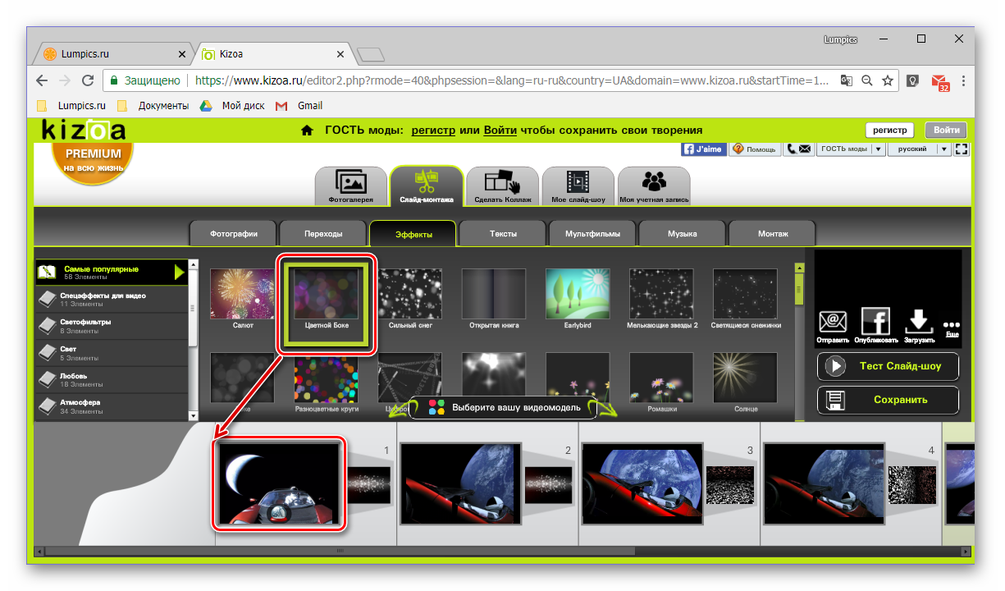The image size is (1005, 591).
Task: Select the Самые популярные category
Action: pos(111,273)
